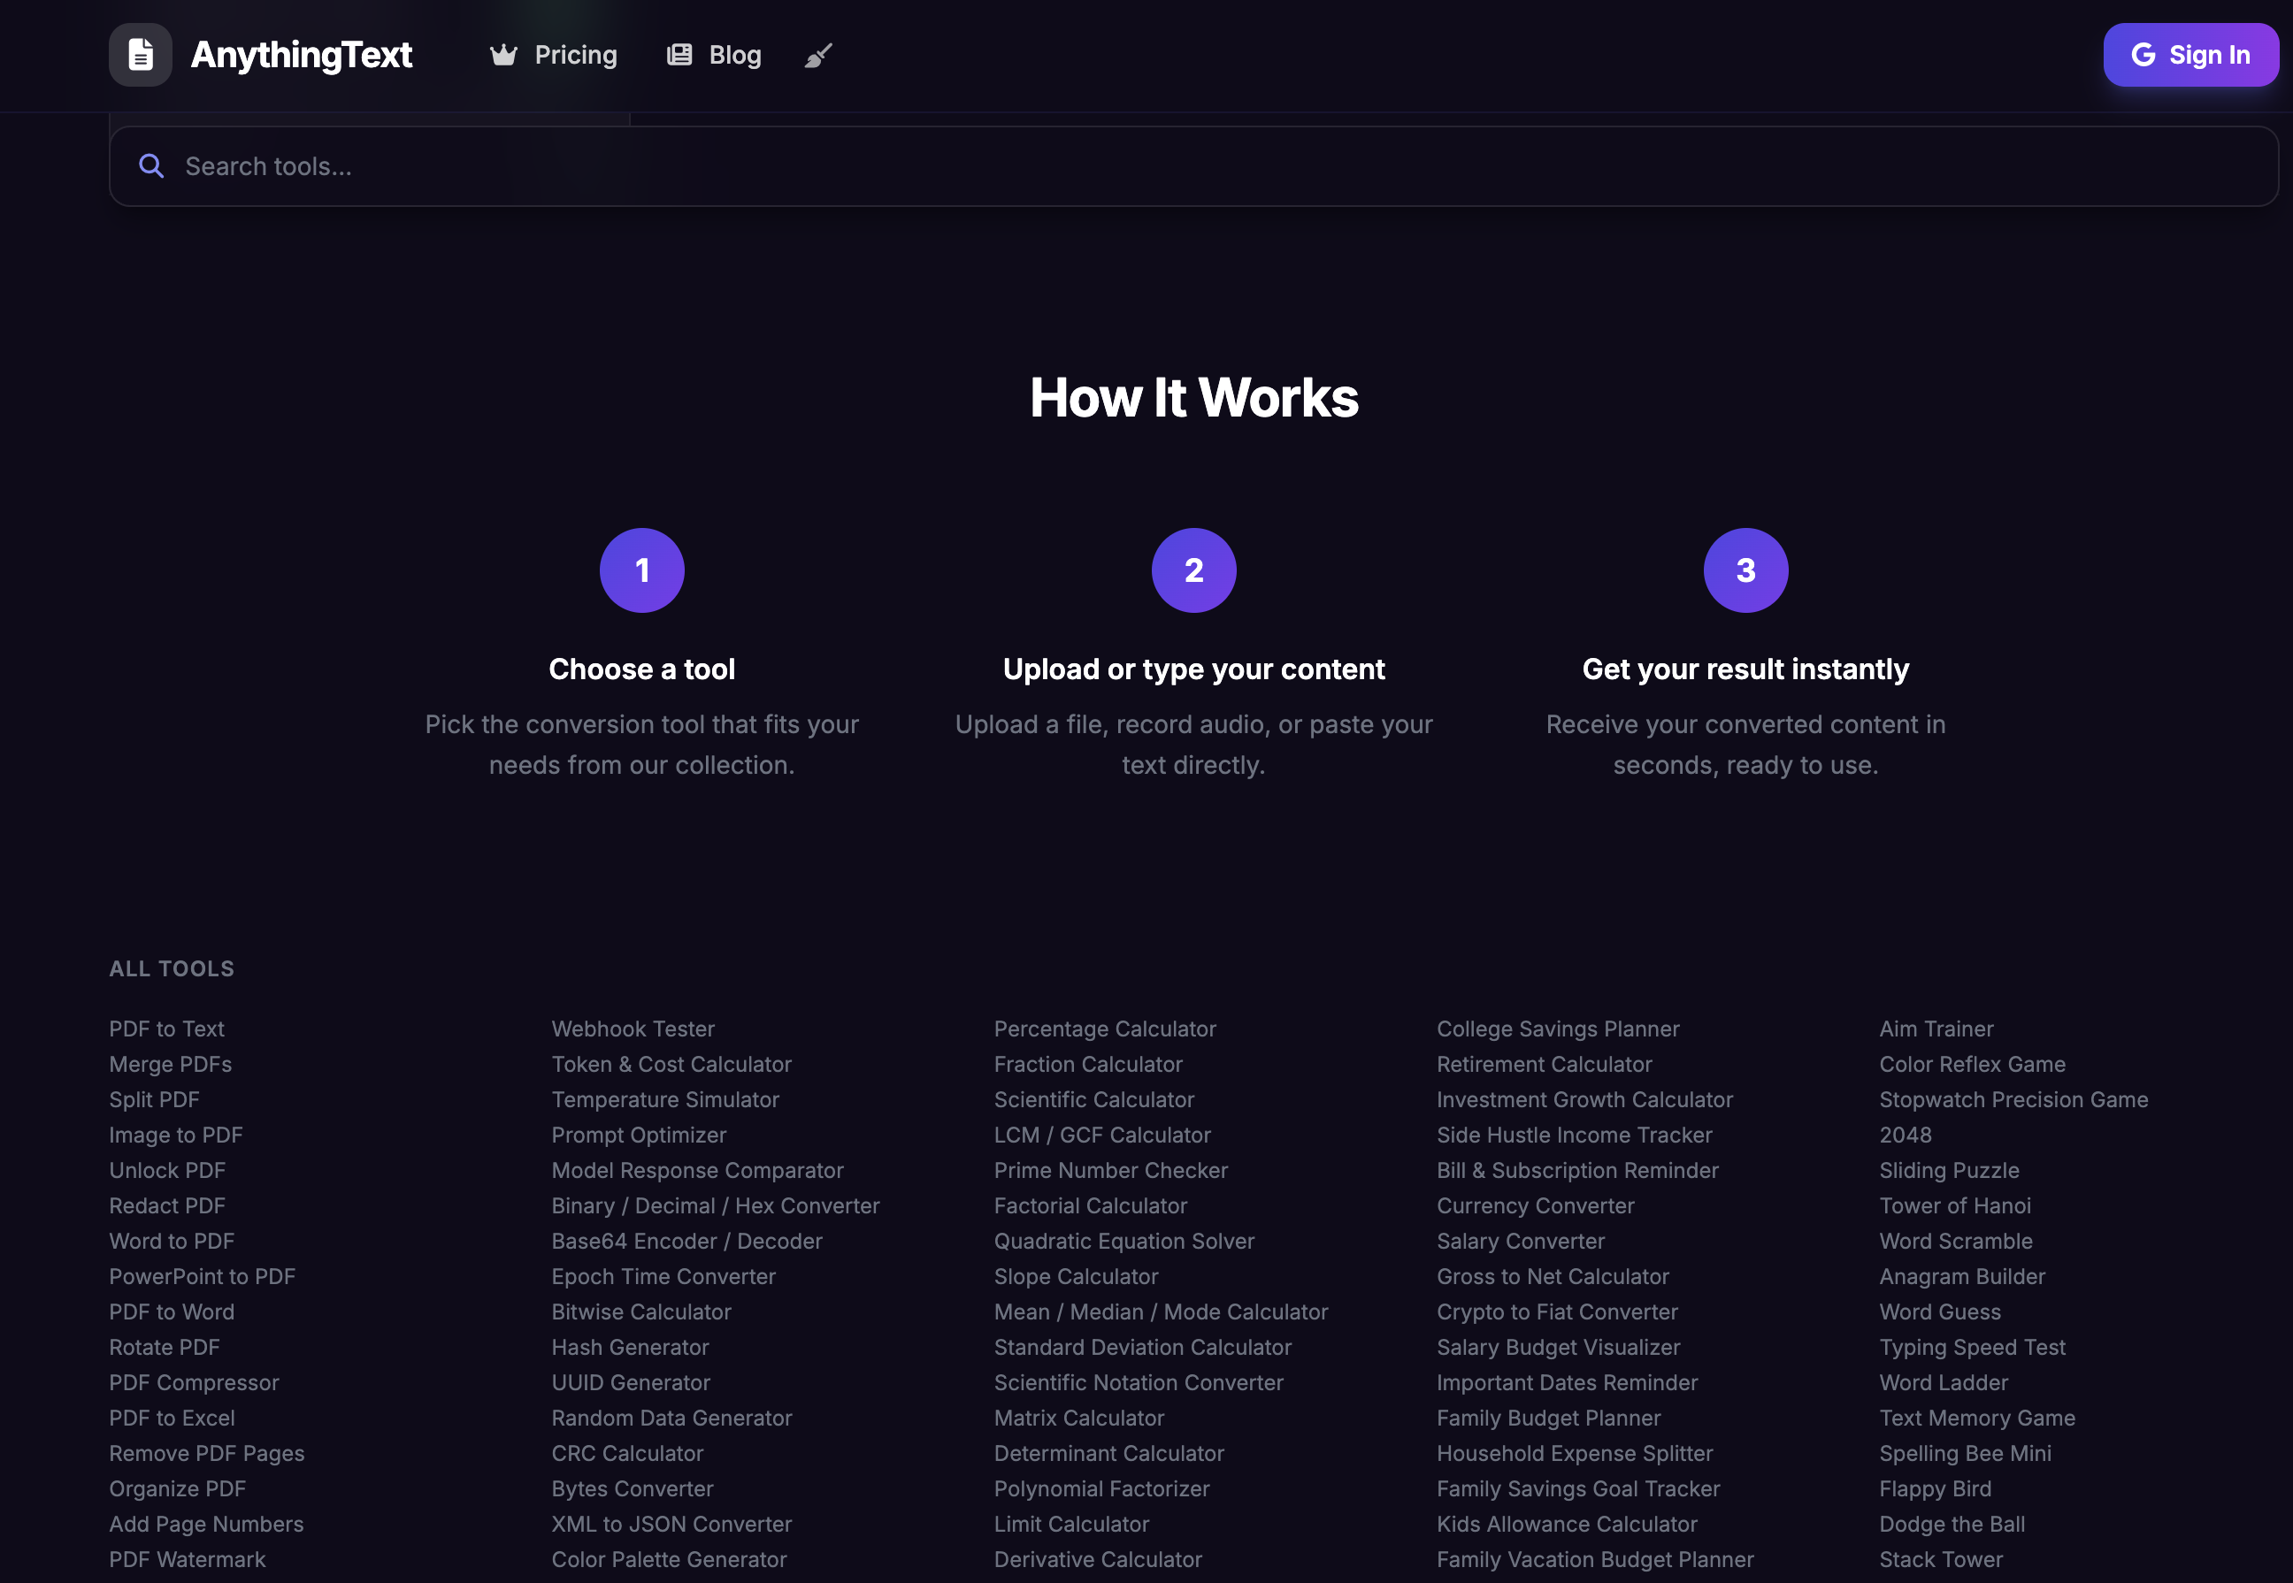
Task: Open the Blog menu item
Action: [x=734, y=55]
